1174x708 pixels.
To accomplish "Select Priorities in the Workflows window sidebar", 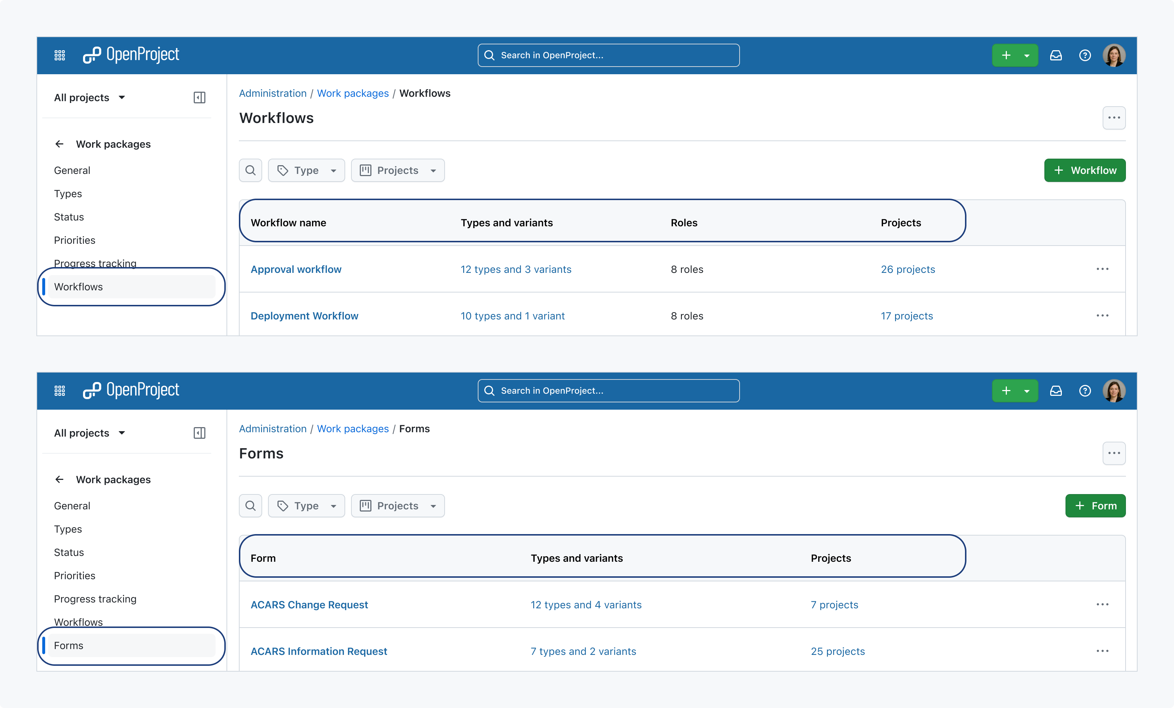I will [74, 240].
